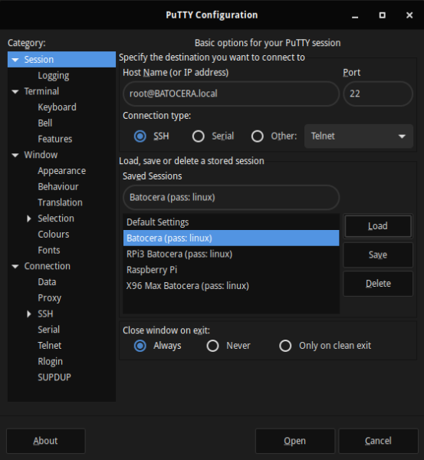This screenshot has width=424, height=460.
Task: Minimize the PuTTY Configuration window
Action: [355, 15]
